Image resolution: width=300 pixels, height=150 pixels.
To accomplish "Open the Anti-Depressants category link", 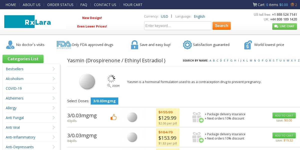I will (x=20, y=147).
